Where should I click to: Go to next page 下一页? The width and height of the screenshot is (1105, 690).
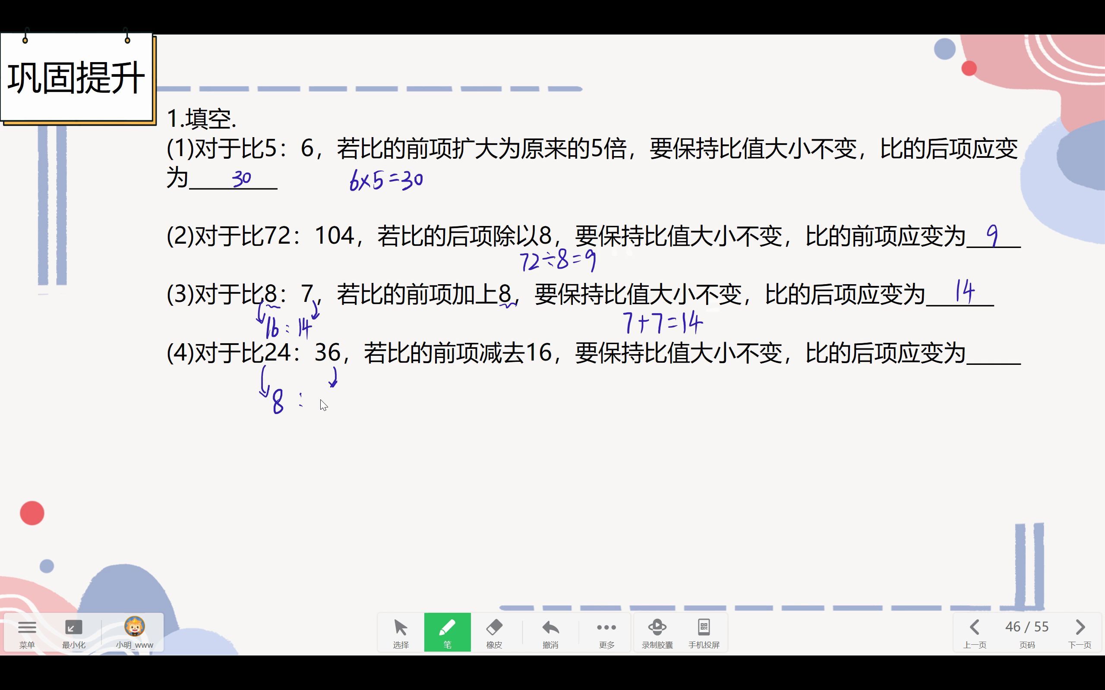tap(1080, 633)
